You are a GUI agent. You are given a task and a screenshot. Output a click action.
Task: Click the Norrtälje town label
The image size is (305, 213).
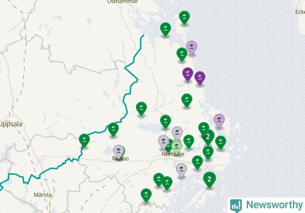173,154
